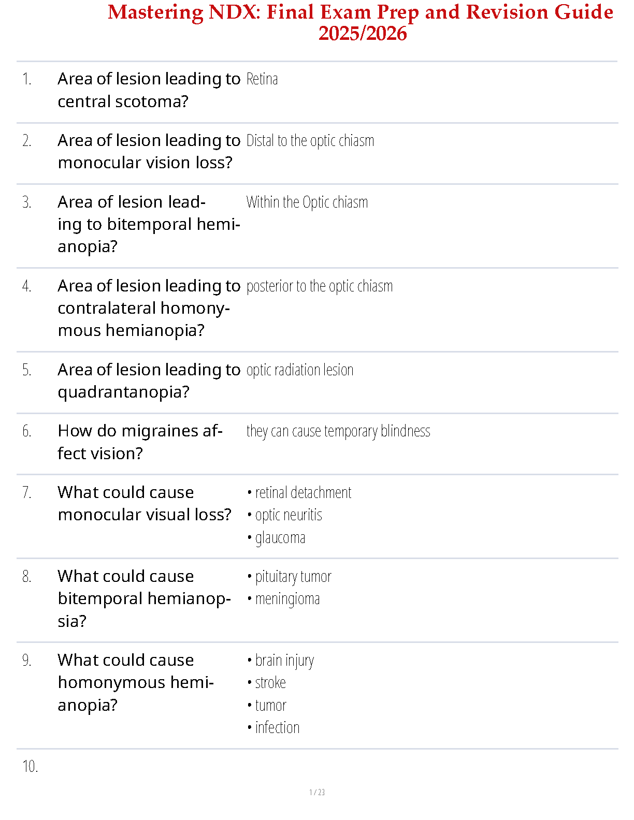Click the "optic radiation lesion" answer
The image size is (634, 820).
pos(299,370)
